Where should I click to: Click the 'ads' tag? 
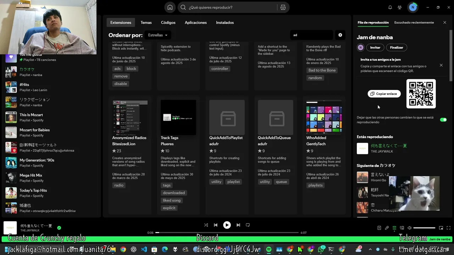click(117, 69)
